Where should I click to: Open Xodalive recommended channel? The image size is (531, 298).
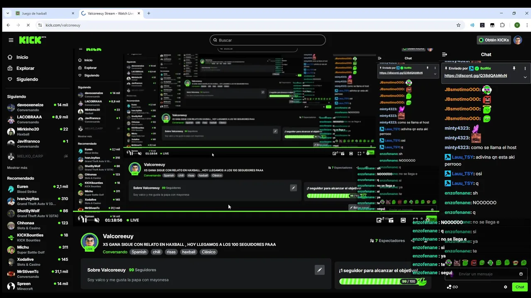click(37, 262)
